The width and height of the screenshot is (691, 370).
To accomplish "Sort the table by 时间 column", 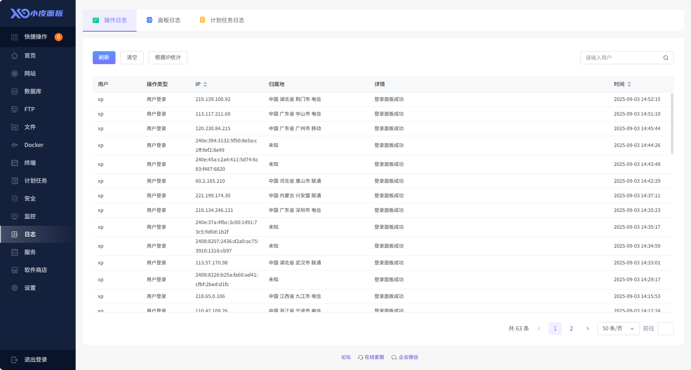I will 629,84.
